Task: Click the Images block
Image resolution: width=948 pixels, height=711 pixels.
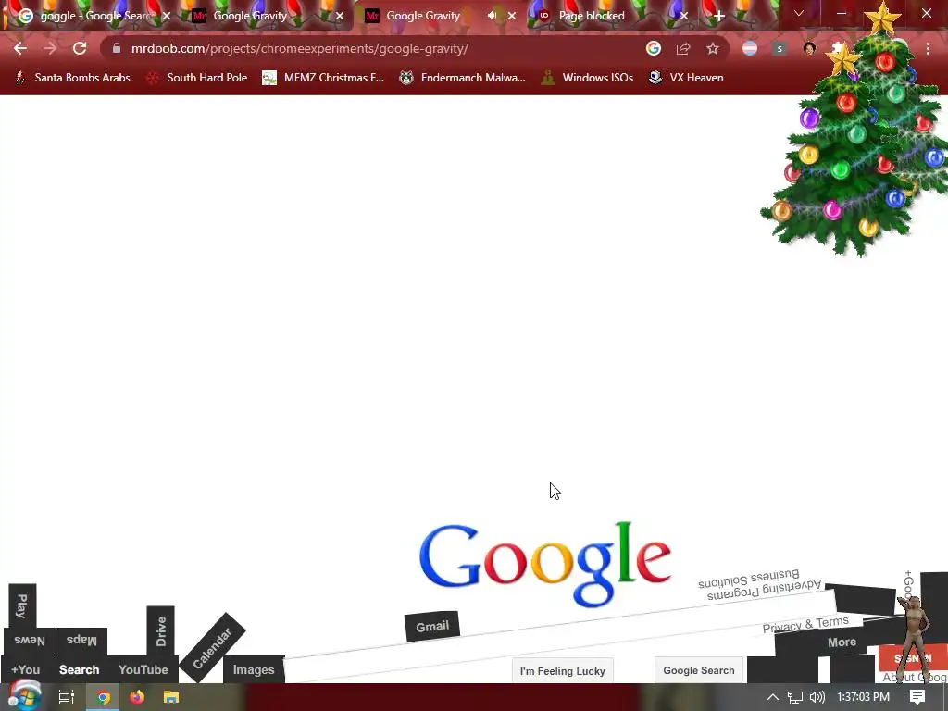Action: (254, 670)
